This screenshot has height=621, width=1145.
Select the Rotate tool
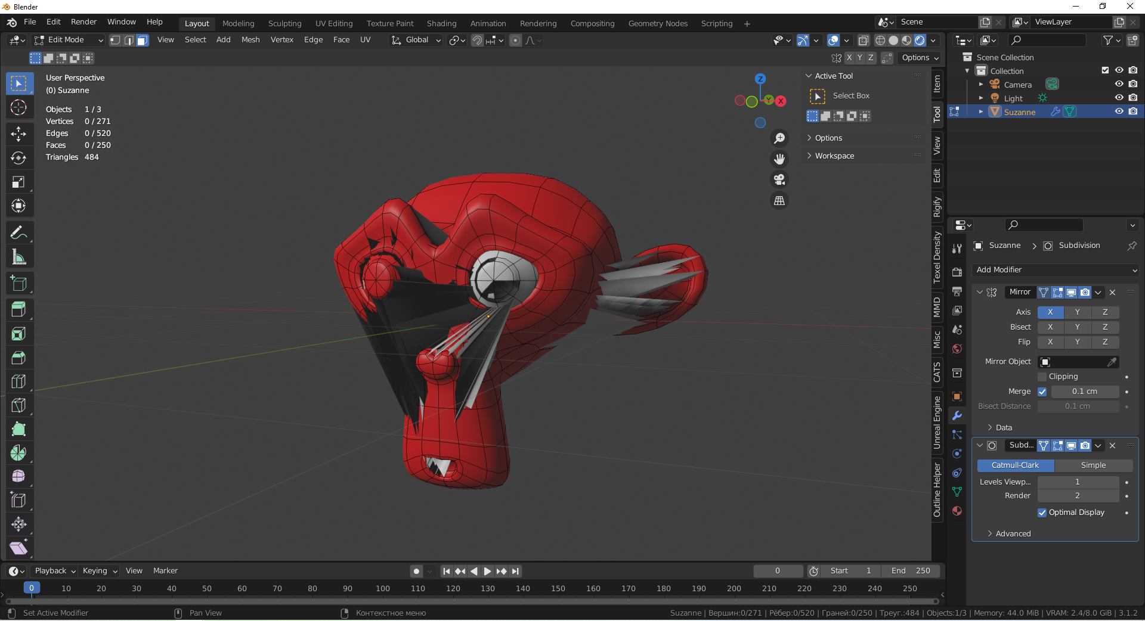[18, 158]
